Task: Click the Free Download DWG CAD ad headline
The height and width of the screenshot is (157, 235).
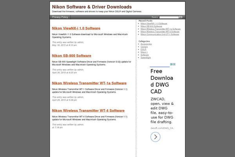Action: click(x=162, y=81)
